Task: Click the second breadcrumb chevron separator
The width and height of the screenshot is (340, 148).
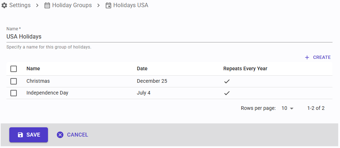Action: [x=98, y=5]
